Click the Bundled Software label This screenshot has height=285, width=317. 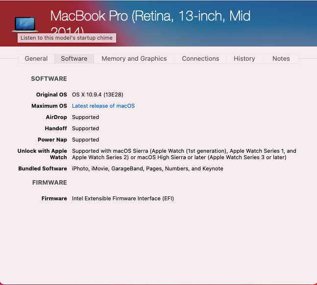tap(43, 168)
